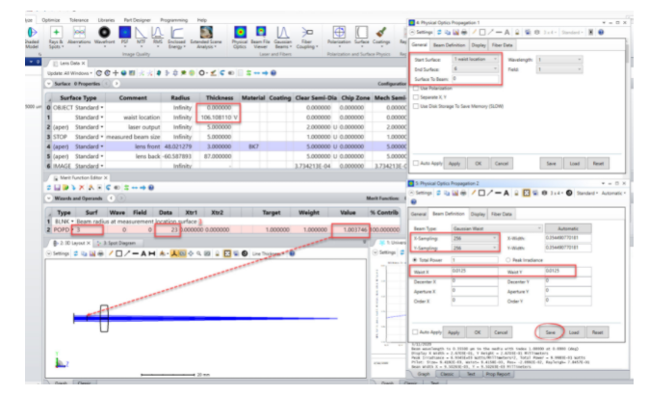649x395 pixels.
Task: Open the Y-Sampling dropdown
Action: (475, 248)
